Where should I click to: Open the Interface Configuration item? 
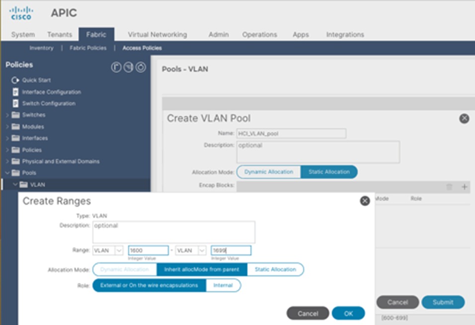51,92
